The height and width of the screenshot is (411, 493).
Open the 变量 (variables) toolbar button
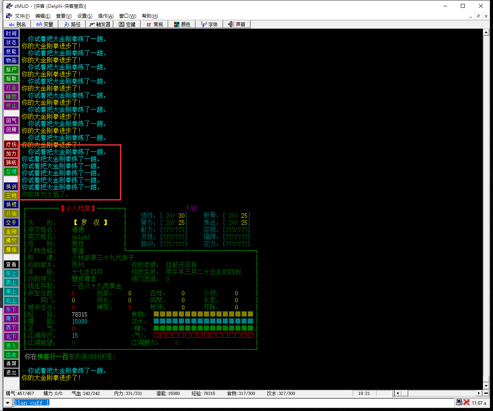click(x=45, y=24)
